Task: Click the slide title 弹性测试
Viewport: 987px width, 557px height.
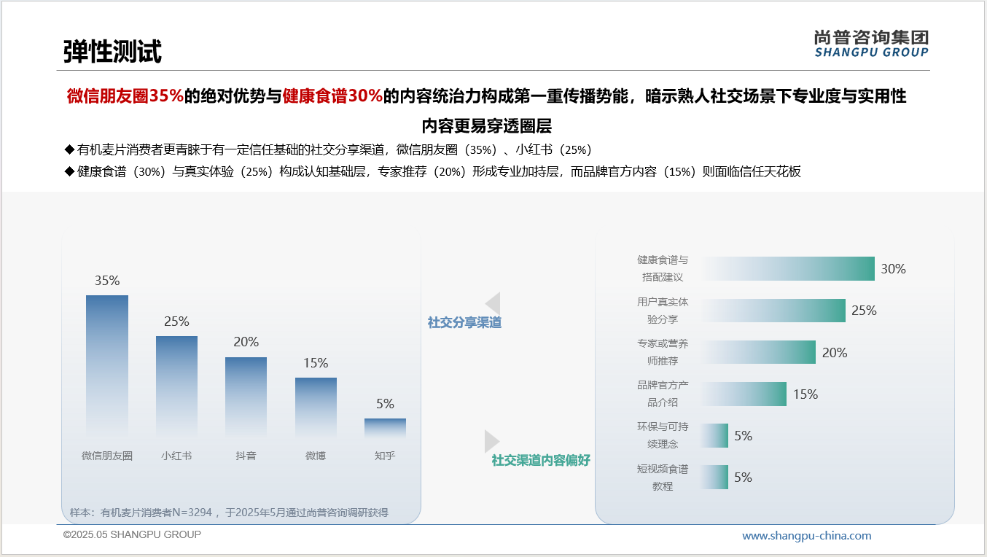Action: click(x=112, y=52)
